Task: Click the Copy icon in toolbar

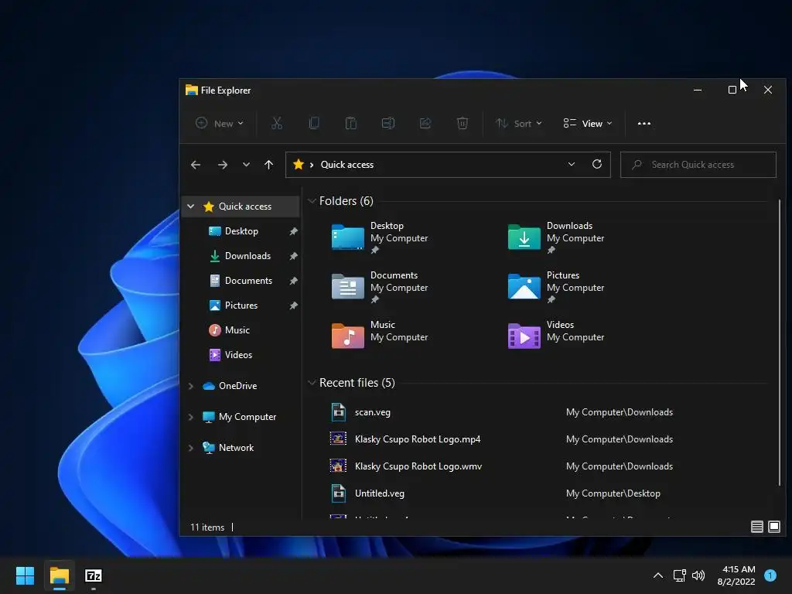Action: (314, 123)
